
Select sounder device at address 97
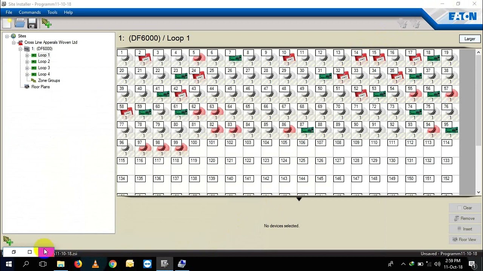(144, 149)
